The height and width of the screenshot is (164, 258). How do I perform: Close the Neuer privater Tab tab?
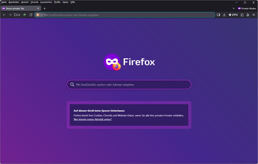[38, 8]
